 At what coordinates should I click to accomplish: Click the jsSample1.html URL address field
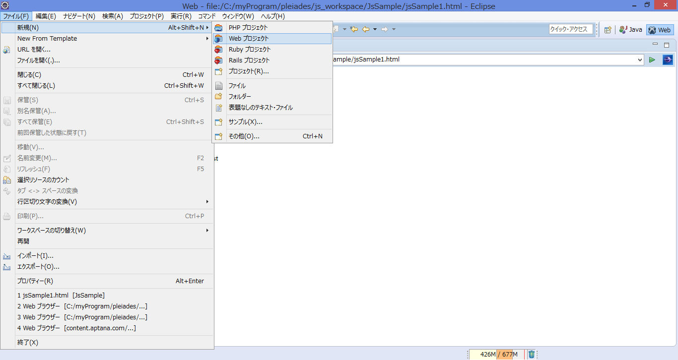pos(488,60)
